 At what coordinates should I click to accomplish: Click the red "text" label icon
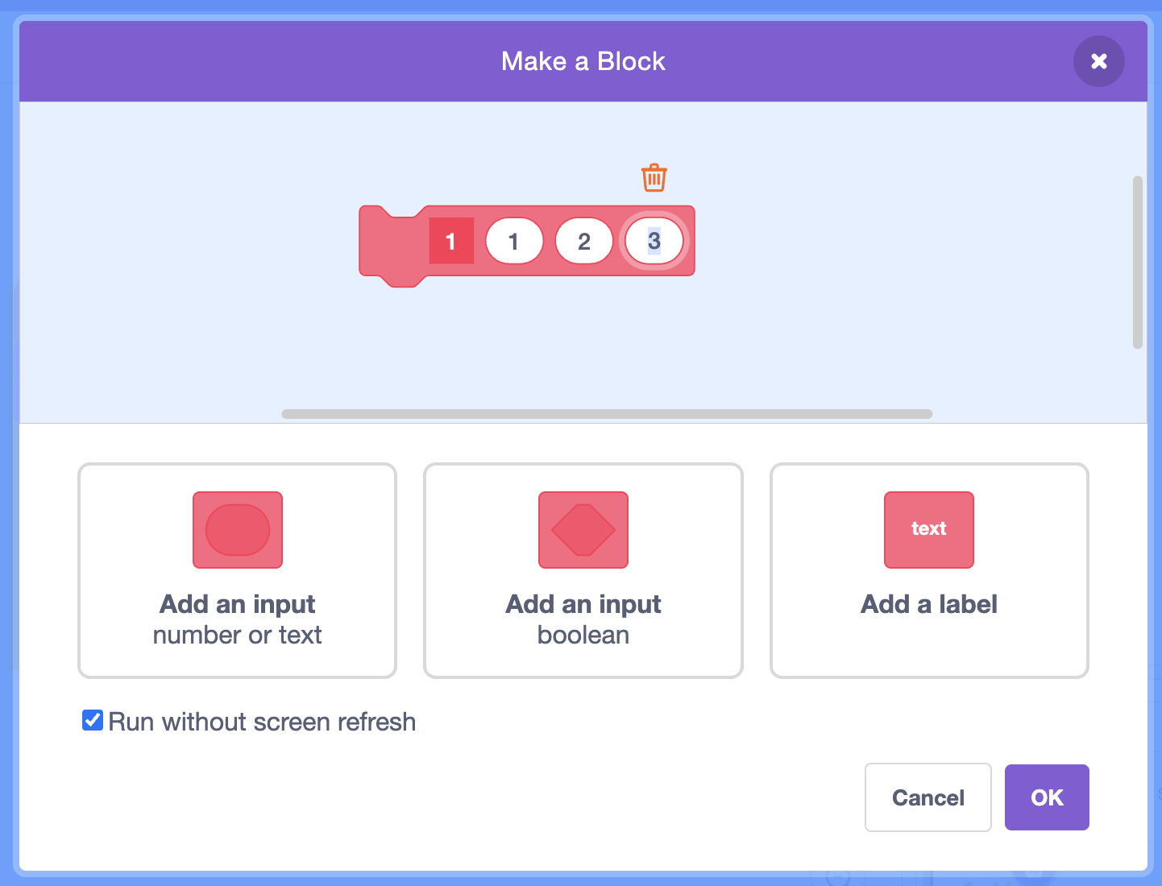coord(928,530)
